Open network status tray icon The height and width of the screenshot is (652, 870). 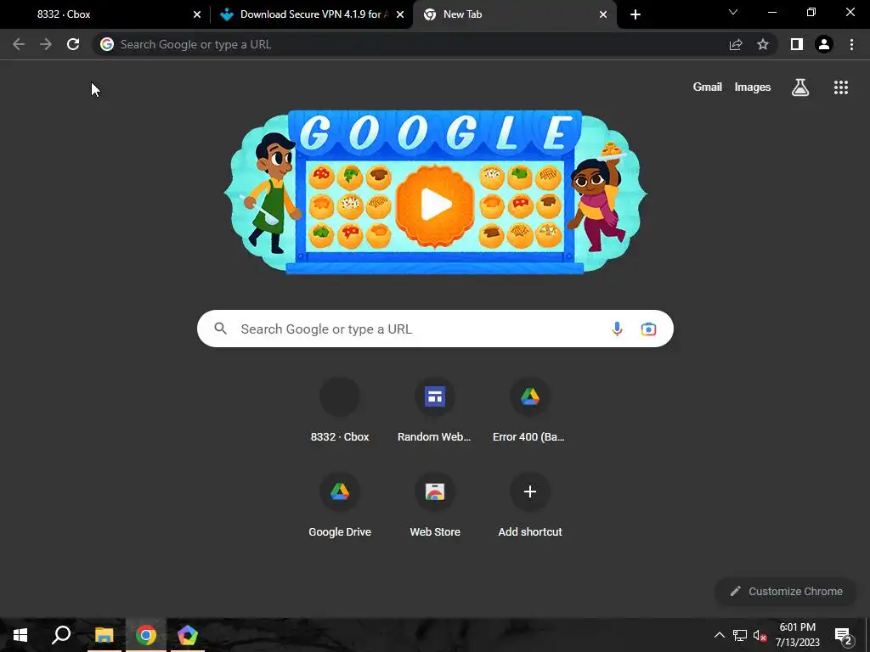740,635
